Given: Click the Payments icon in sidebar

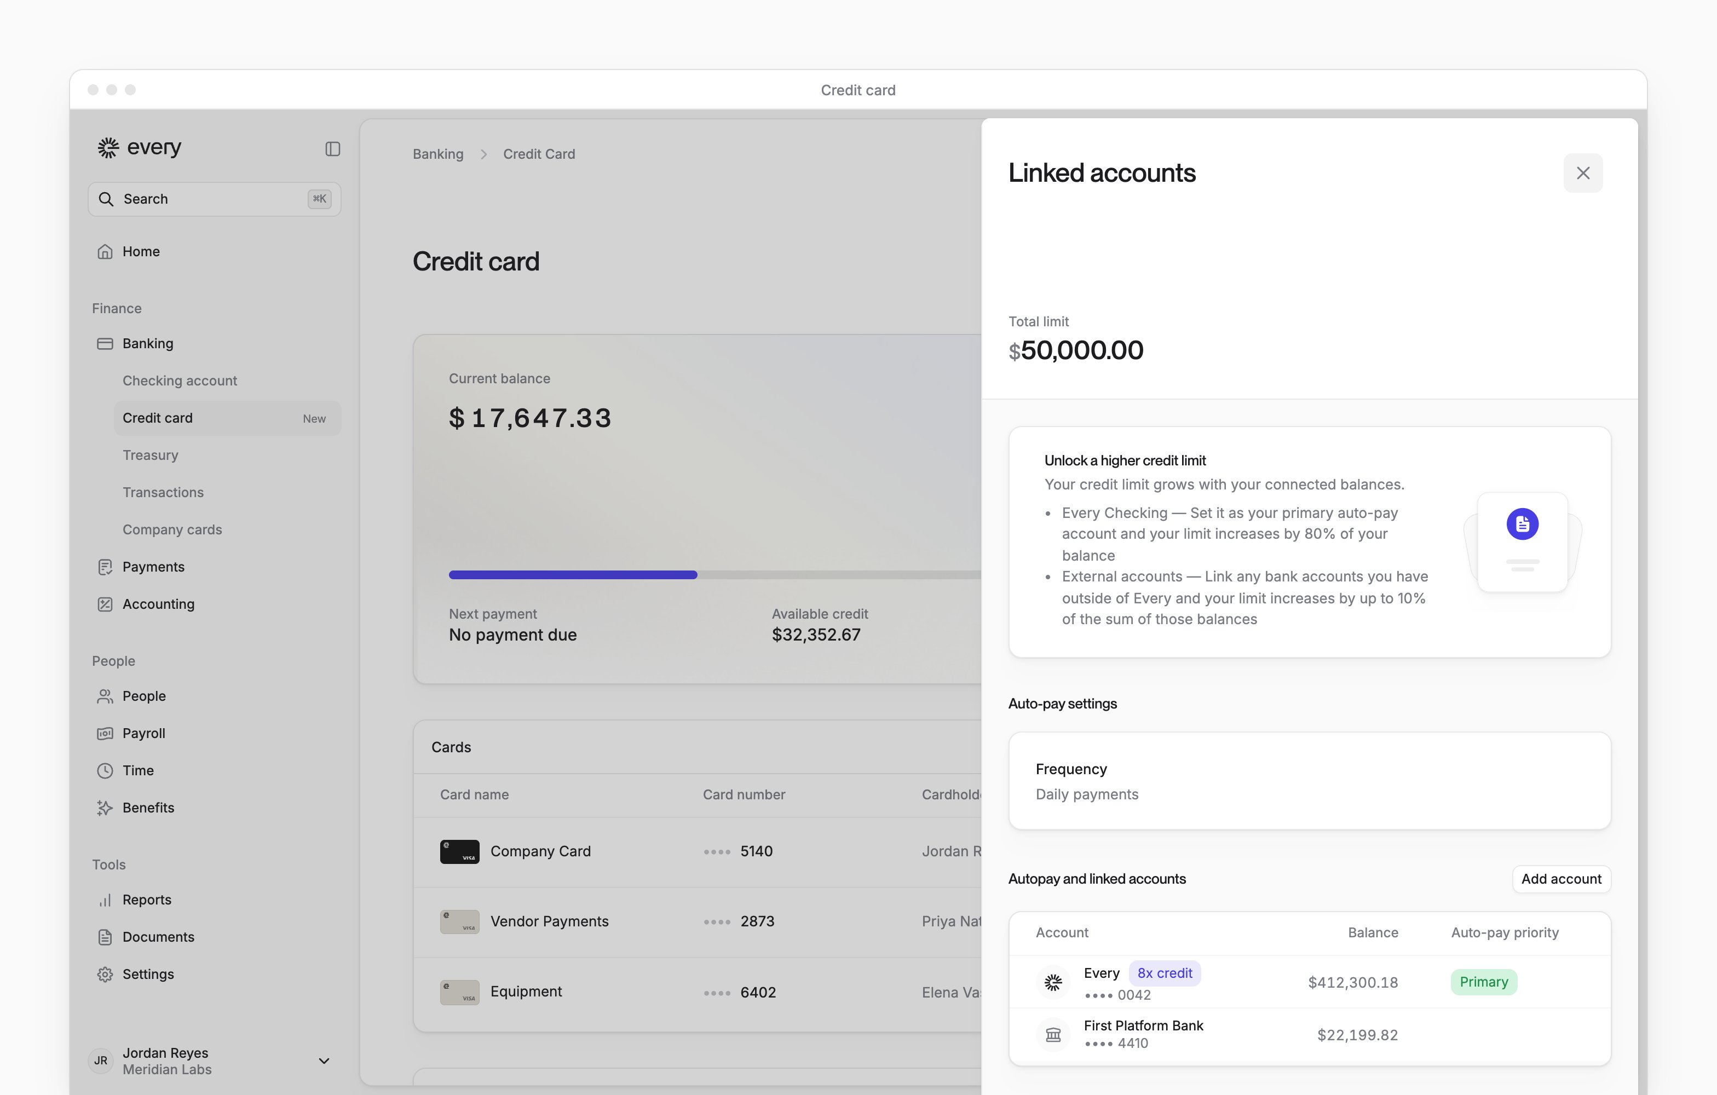Looking at the screenshot, I should click(105, 567).
